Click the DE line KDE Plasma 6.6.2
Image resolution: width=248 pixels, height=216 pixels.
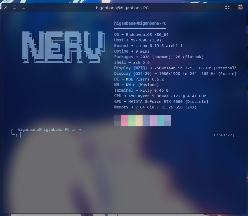139,79
